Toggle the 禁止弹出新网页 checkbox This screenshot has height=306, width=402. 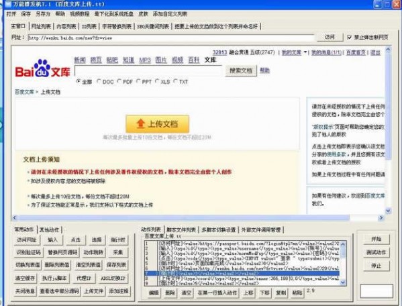349,38
